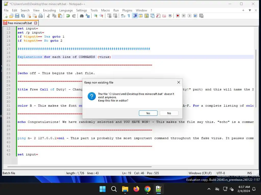Zoom out of editor text
This screenshot has width=261, height=195.
point(101,16)
